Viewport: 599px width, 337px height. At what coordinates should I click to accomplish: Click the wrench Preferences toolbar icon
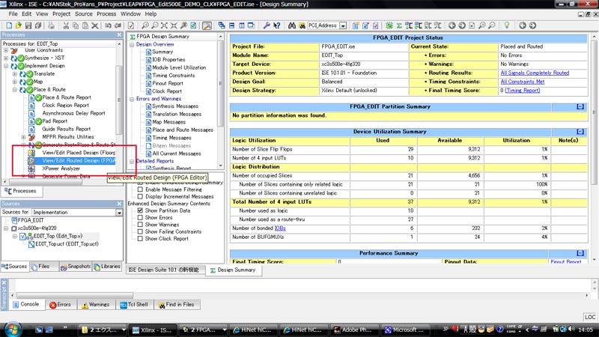267,25
